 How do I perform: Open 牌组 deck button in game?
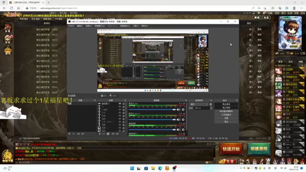click(257, 17)
